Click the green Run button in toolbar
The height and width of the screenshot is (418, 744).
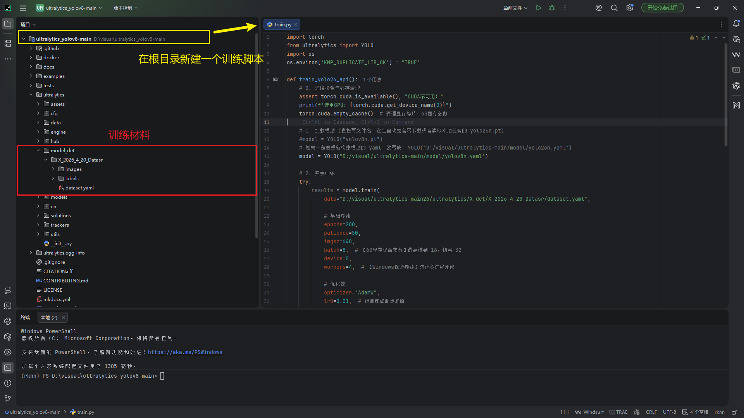pyautogui.click(x=538, y=8)
